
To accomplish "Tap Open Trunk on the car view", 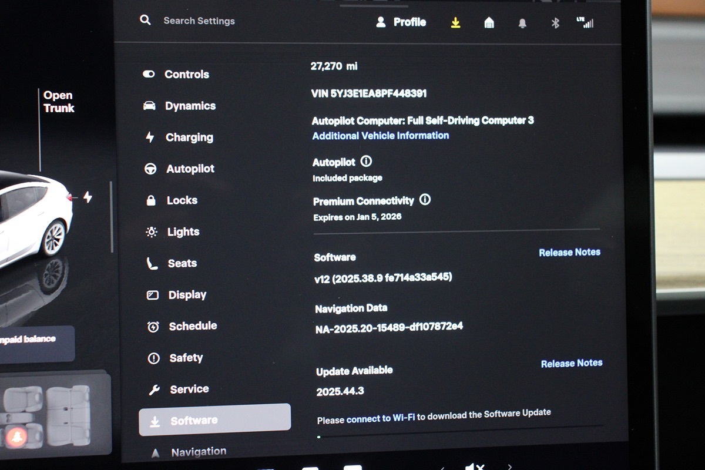I will tap(59, 102).
